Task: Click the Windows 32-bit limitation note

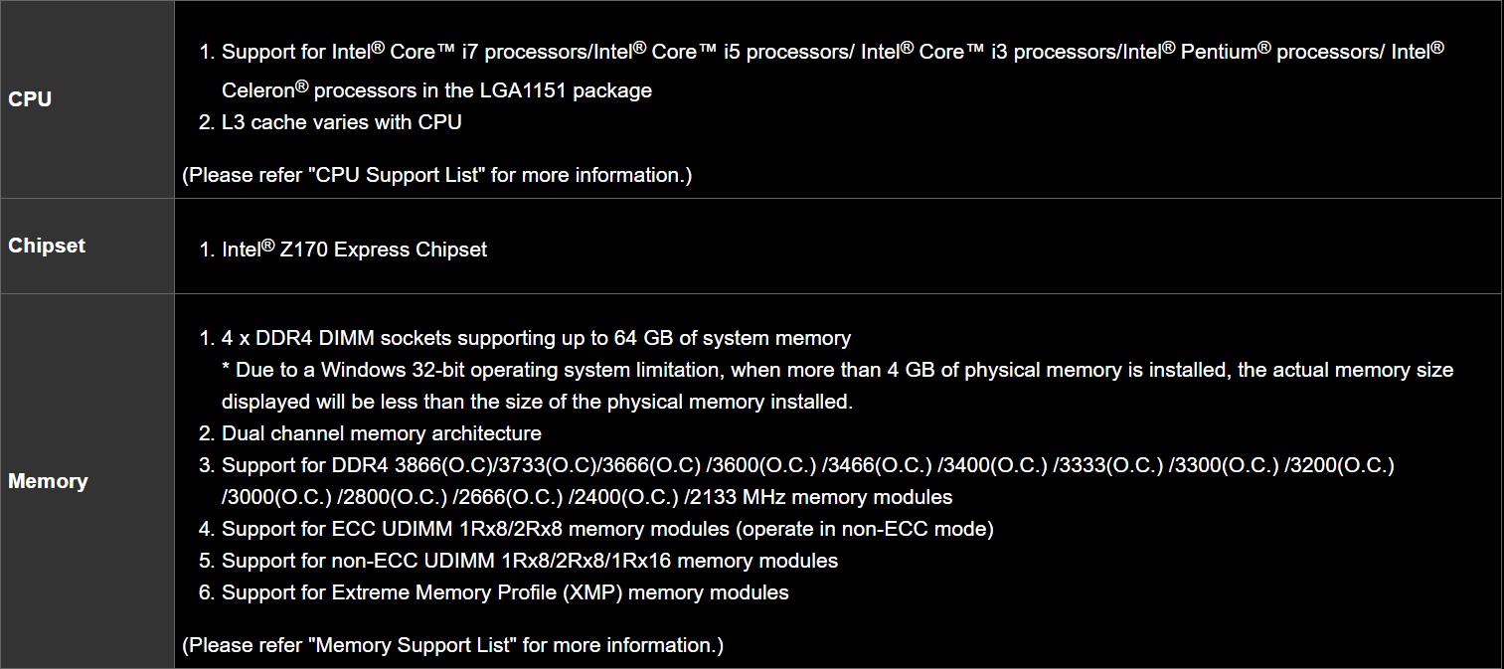Action: coord(837,370)
